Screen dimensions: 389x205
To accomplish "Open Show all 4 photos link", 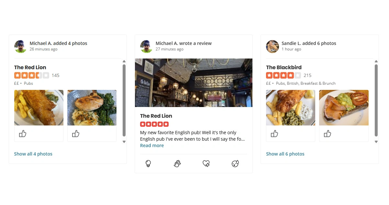I will [x=33, y=154].
